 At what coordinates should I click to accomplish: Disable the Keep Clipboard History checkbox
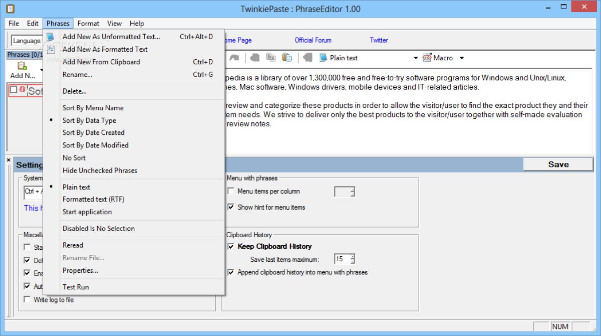231,246
